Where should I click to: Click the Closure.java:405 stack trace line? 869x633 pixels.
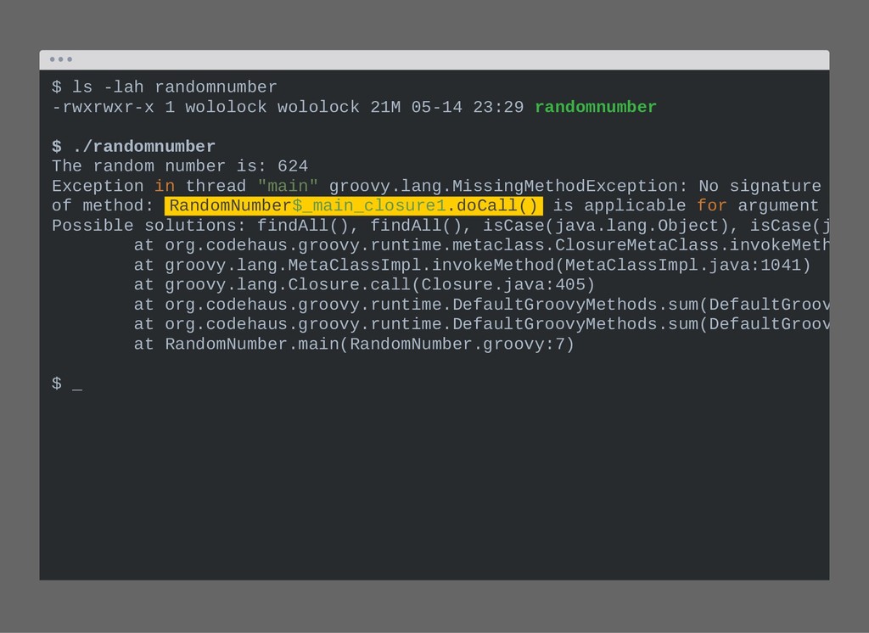click(364, 285)
